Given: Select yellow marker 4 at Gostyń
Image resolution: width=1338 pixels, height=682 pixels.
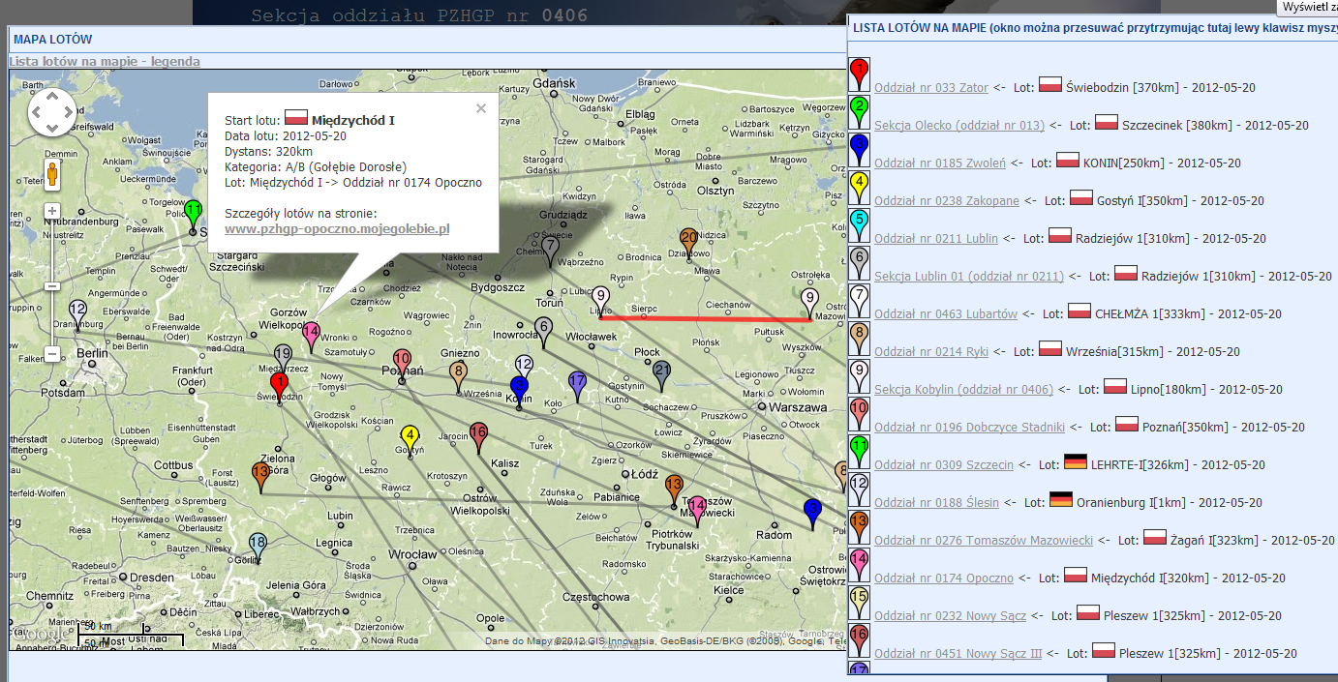Looking at the screenshot, I should (411, 437).
